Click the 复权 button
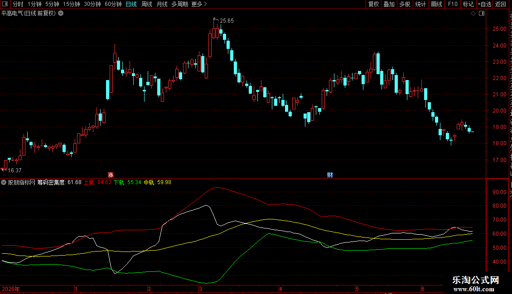This screenshot has width=512, height=294. click(373, 4)
